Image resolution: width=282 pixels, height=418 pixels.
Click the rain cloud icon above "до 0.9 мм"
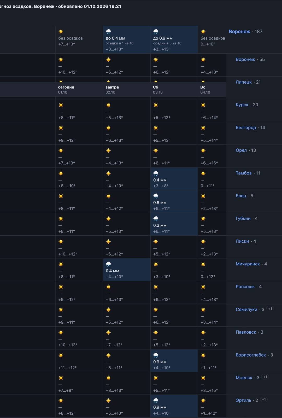pyautogui.click(x=156, y=32)
